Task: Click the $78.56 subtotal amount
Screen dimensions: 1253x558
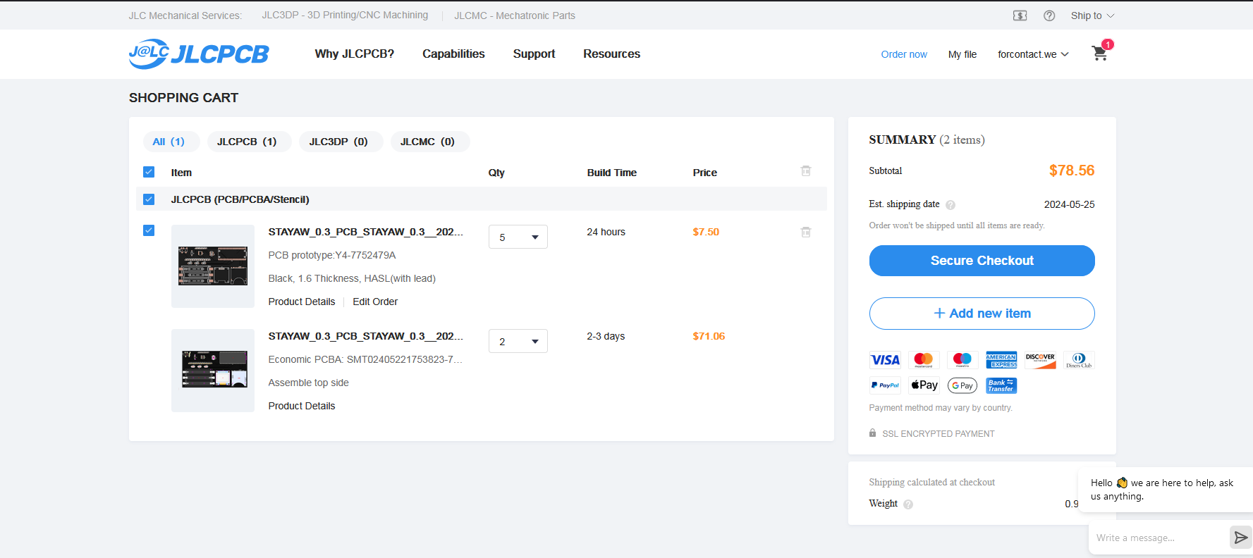Action: (x=1072, y=170)
